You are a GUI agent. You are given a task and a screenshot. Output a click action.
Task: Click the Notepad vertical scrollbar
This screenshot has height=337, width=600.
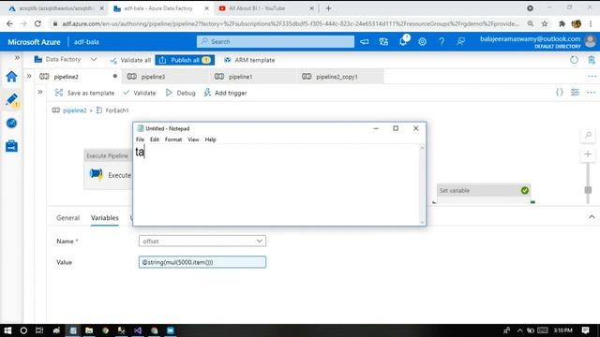click(x=423, y=184)
